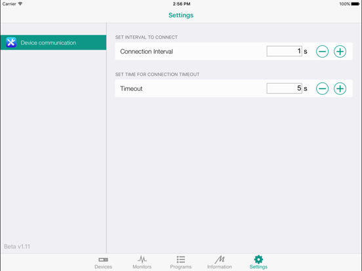
Task: Go to the Programs tab
Action: (x=181, y=262)
